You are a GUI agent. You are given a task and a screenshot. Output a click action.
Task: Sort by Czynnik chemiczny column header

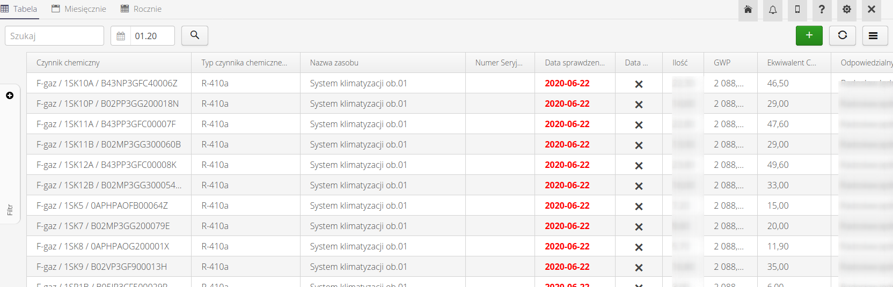point(68,63)
